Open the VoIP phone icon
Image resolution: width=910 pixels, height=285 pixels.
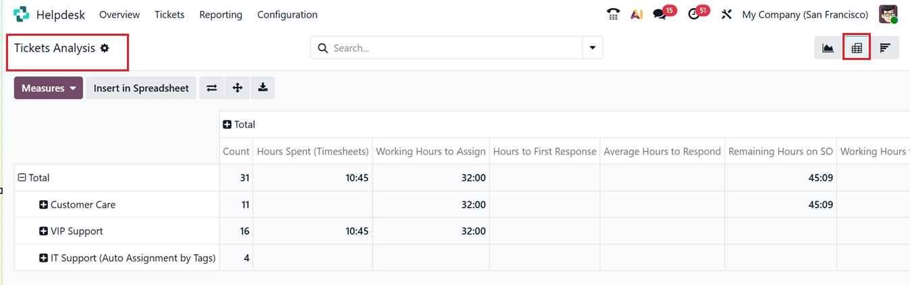coord(613,14)
